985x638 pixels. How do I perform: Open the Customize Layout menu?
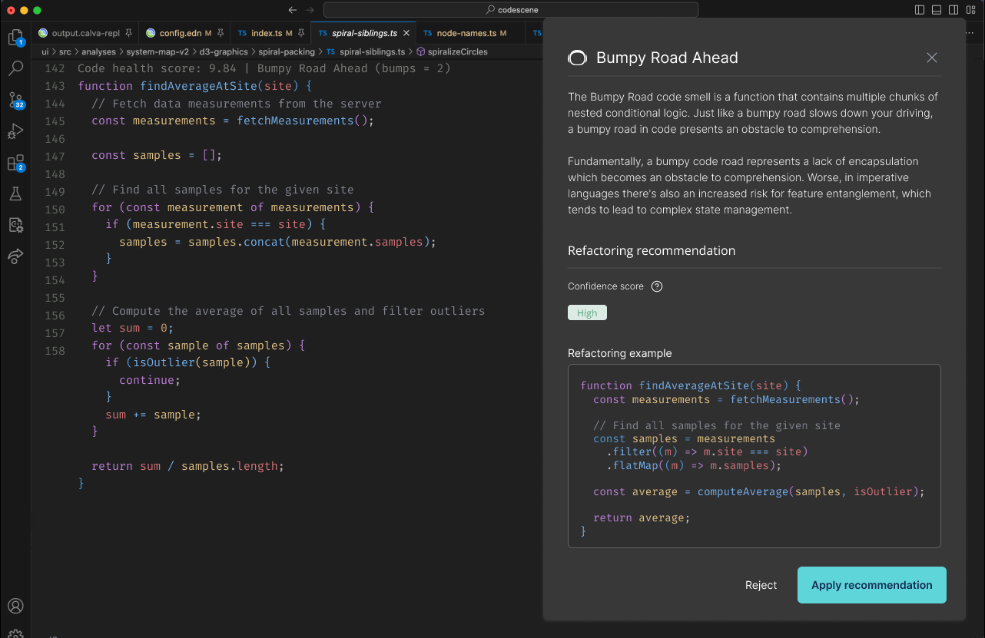coord(970,10)
